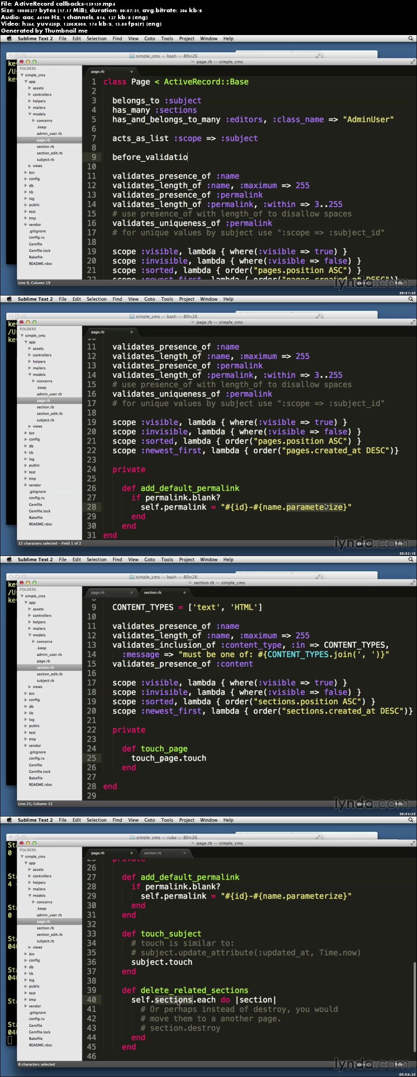
Task: Open View menu in the 00:06:20 frame
Action: (133, 820)
